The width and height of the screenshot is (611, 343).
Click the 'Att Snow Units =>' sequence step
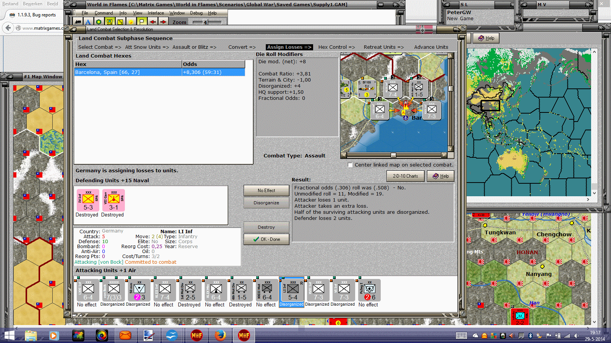tap(147, 47)
